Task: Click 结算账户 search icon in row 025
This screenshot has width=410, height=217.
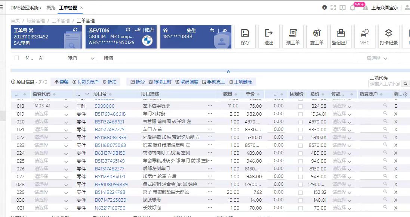Action: (x=385, y=160)
